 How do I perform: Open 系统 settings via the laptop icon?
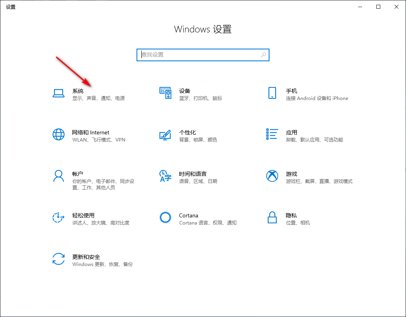59,92
